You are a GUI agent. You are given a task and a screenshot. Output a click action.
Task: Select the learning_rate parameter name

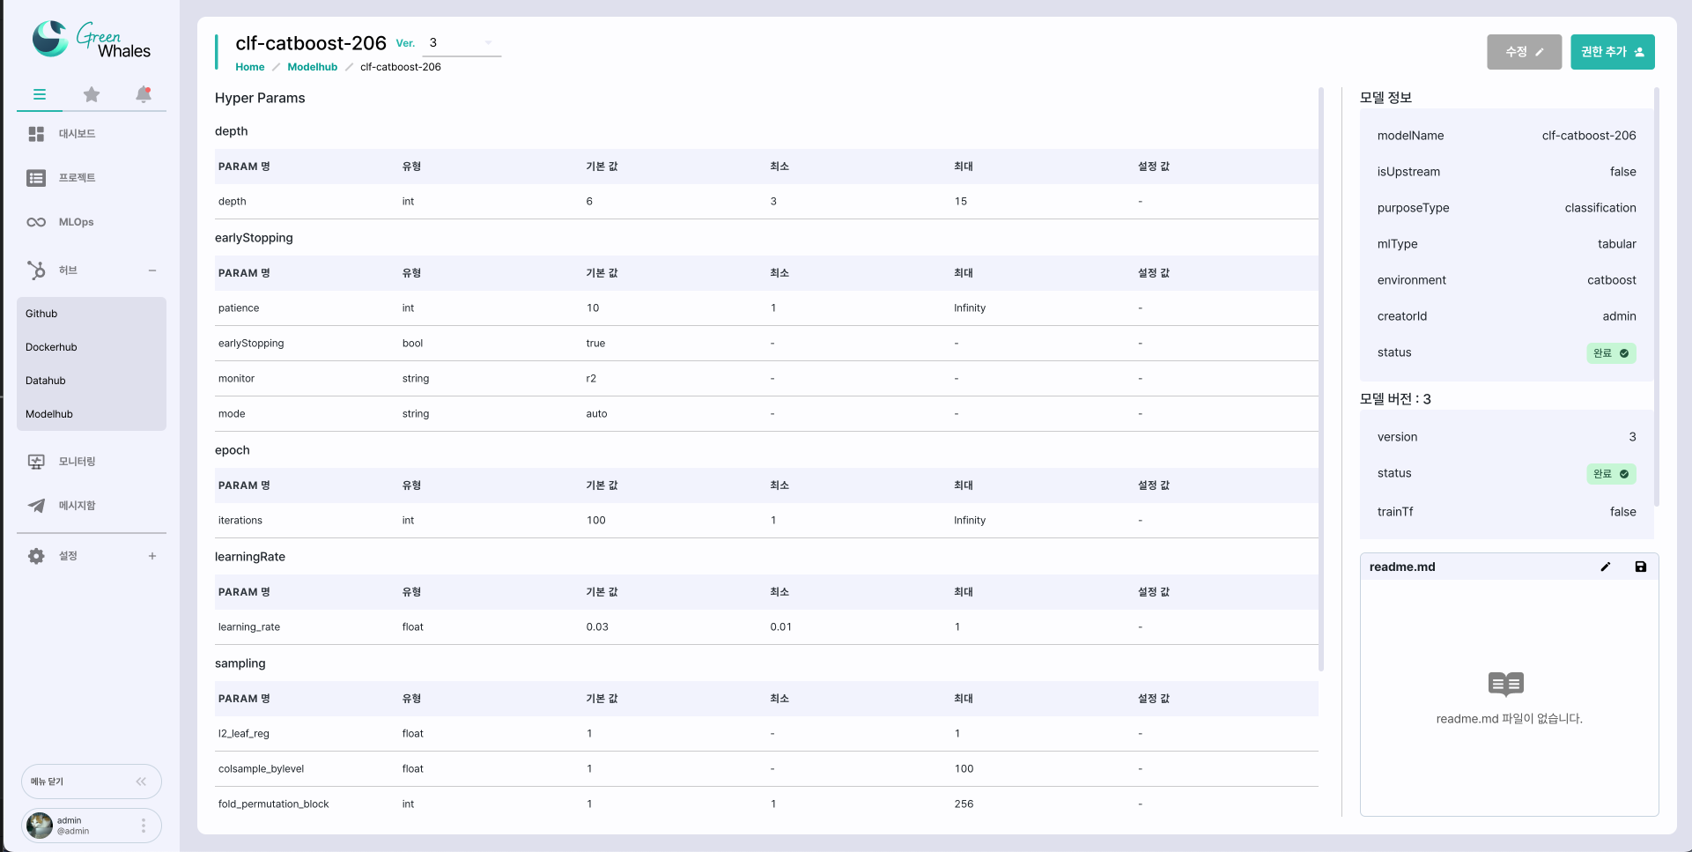click(x=249, y=627)
